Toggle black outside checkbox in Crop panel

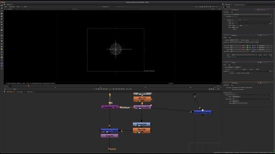tap(242, 73)
